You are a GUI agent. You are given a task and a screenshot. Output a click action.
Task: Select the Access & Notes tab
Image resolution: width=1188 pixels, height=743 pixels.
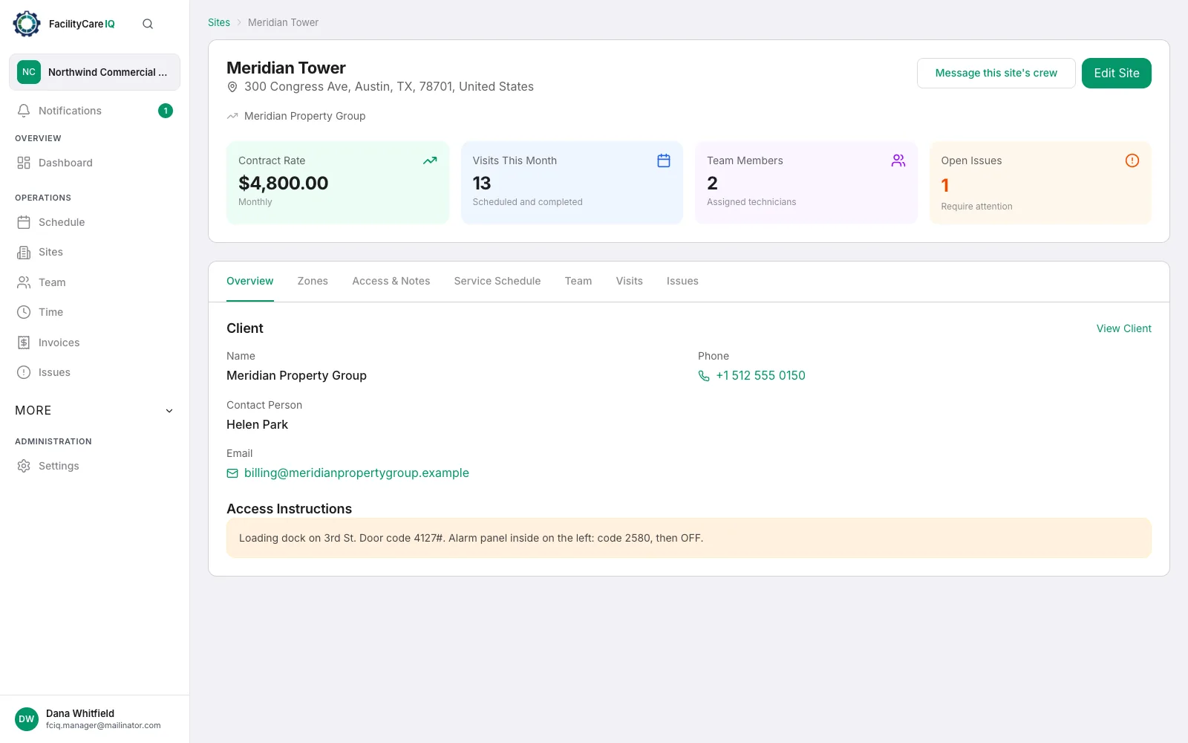(391, 281)
